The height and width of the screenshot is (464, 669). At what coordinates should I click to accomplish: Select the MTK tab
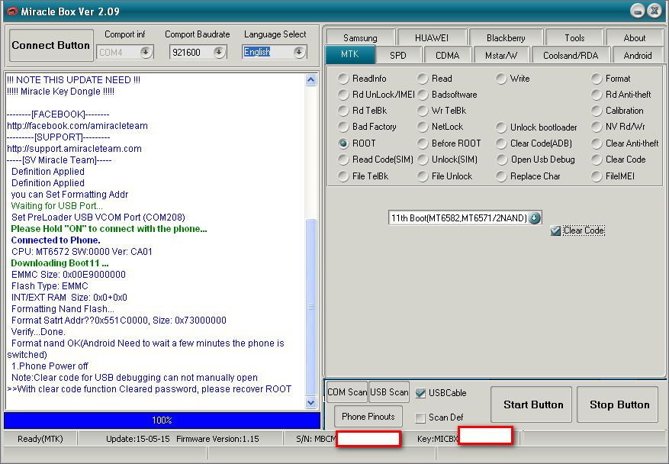point(350,54)
